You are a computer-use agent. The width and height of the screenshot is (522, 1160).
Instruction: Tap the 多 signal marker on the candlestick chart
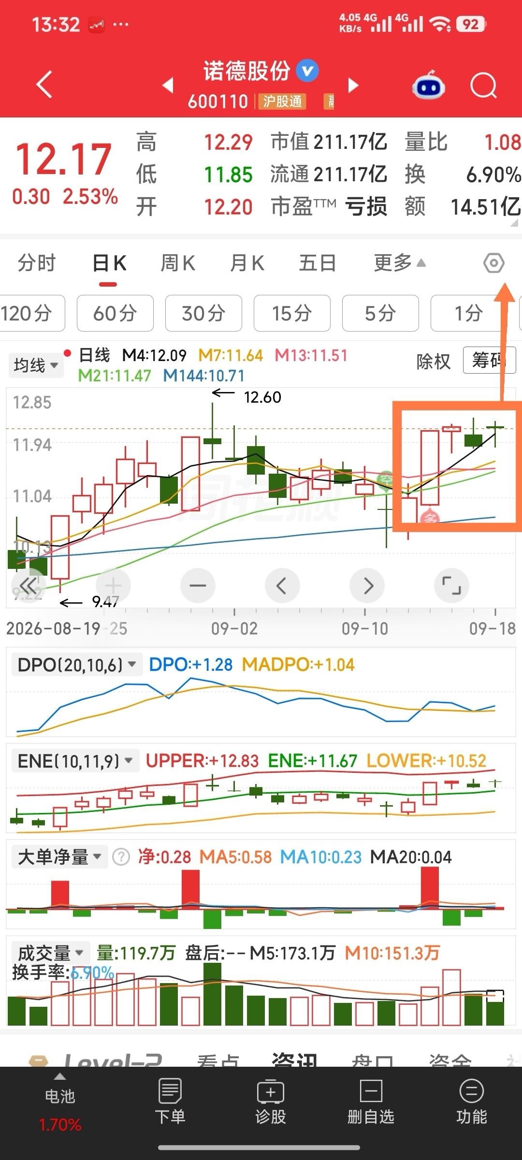click(430, 518)
